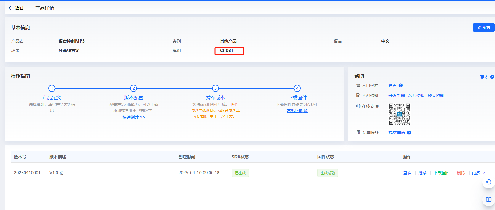The image size is (495, 210).
Task: Click product name 语音控制MP3
Action: [72, 41]
